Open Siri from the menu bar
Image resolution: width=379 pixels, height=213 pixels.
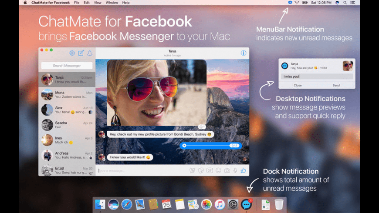[337, 3]
